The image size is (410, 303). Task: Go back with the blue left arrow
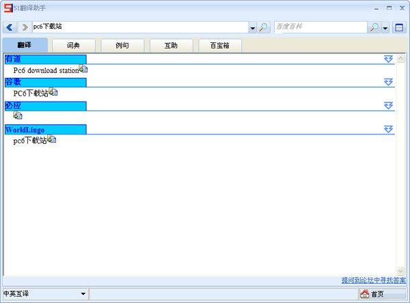[10, 27]
